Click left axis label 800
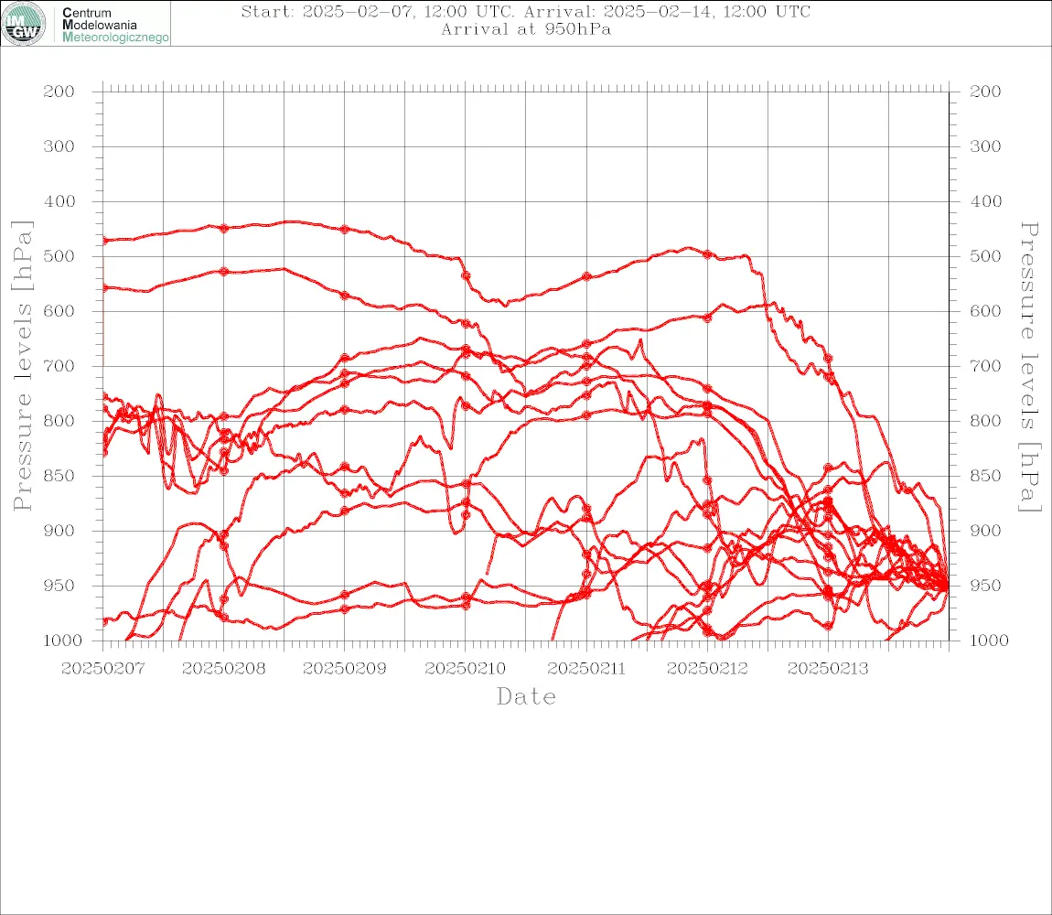1052x915 pixels. click(x=59, y=421)
